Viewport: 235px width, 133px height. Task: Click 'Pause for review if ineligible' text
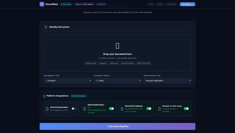click(x=169, y=110)
